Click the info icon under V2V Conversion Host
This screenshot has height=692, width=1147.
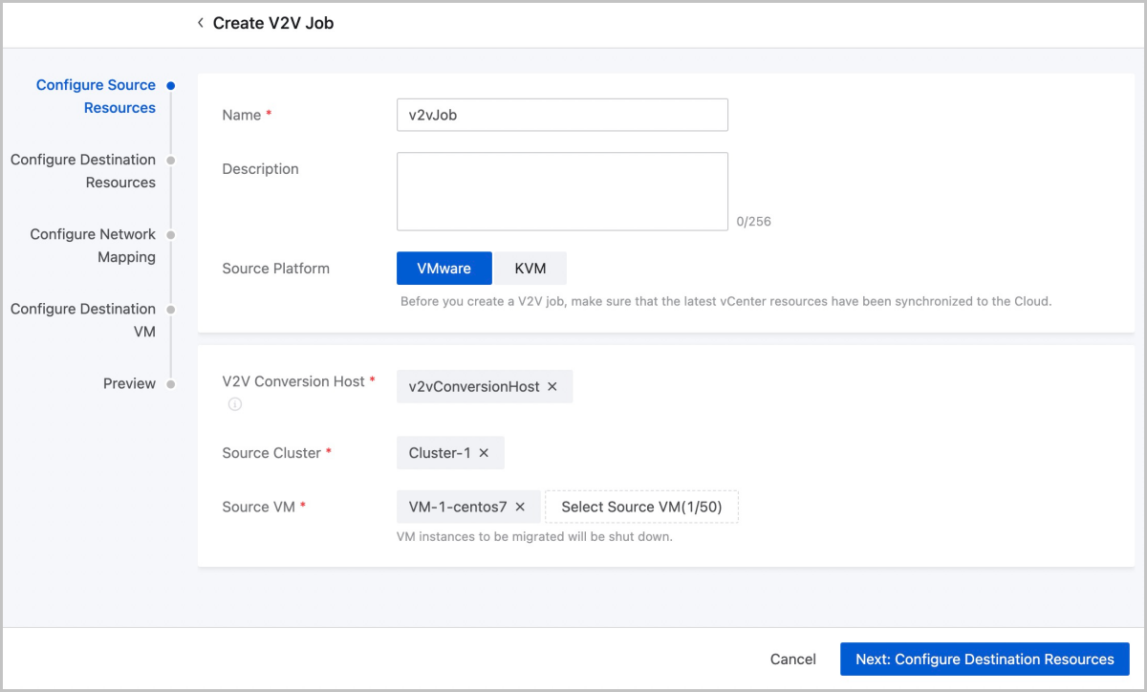pos(234,404)
